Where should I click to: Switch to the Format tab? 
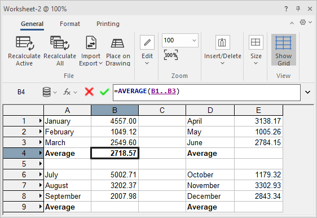tap(70, 24)
